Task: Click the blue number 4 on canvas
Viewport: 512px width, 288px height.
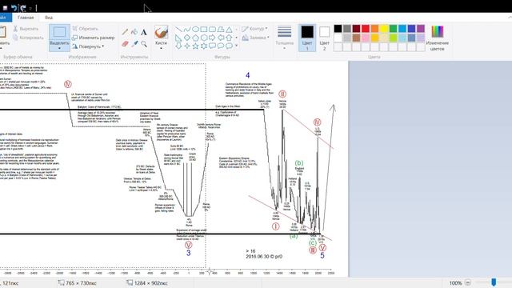Action: pyautogui.click(x=247, y=75)
